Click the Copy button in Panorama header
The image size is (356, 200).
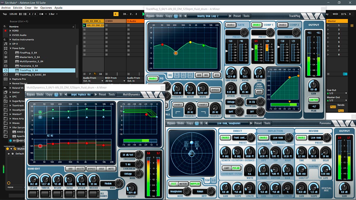pos(190,123)
